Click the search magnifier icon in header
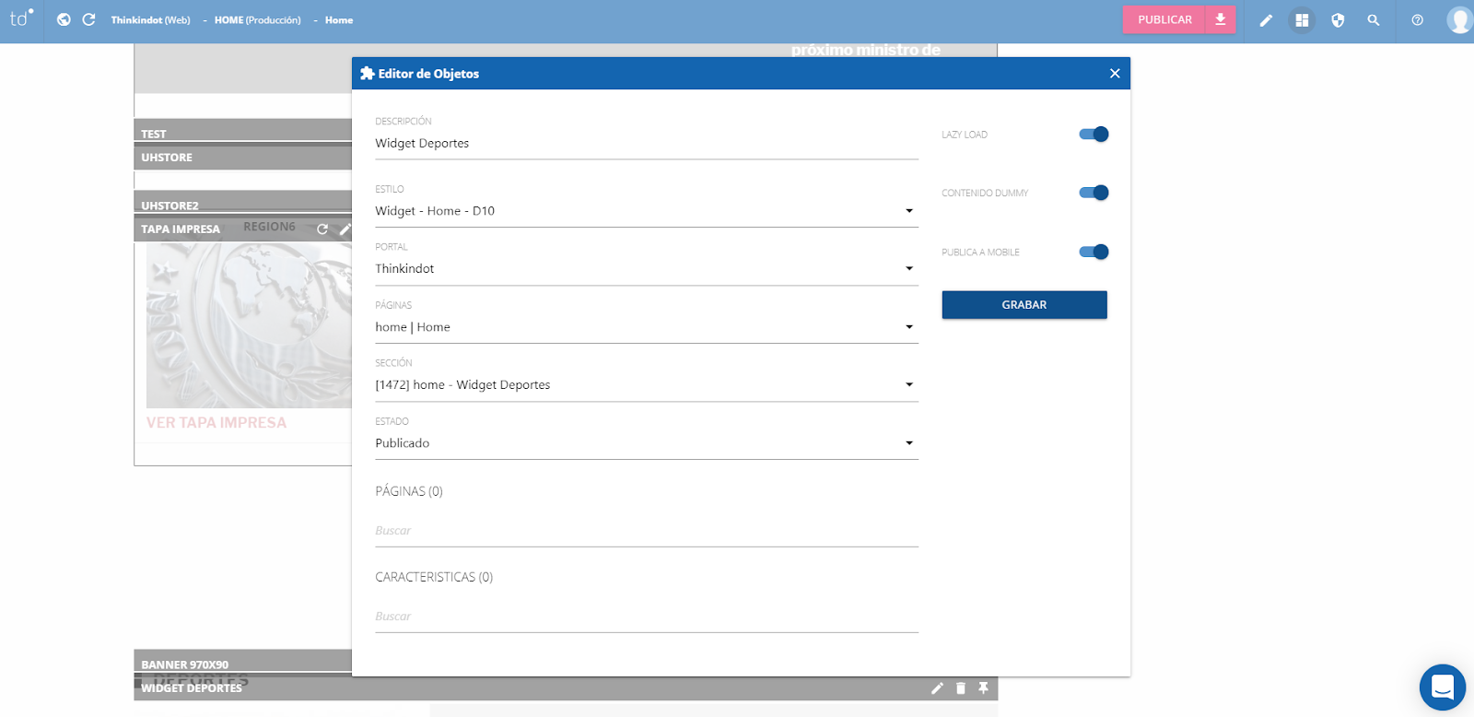Screen dimensions: 1474x717 pyautogui.click(x=1374, y=20)
